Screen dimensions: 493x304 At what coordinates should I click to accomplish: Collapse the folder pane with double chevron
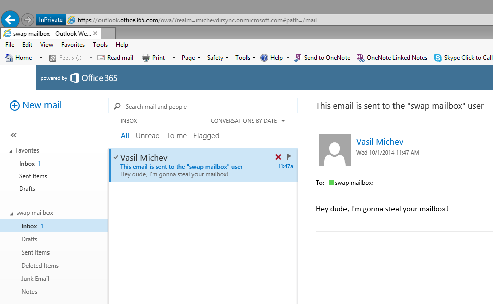click(x=13, y=135)
